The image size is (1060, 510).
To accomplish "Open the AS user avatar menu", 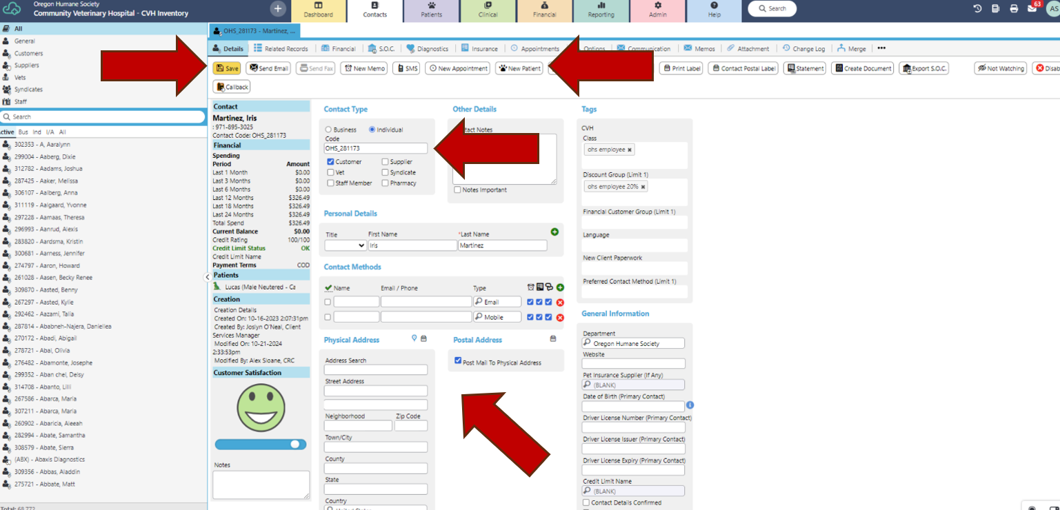I will point(1053,9).
